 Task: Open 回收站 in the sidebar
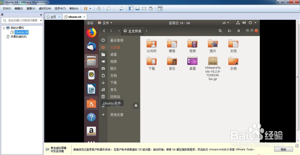point(120,96)
